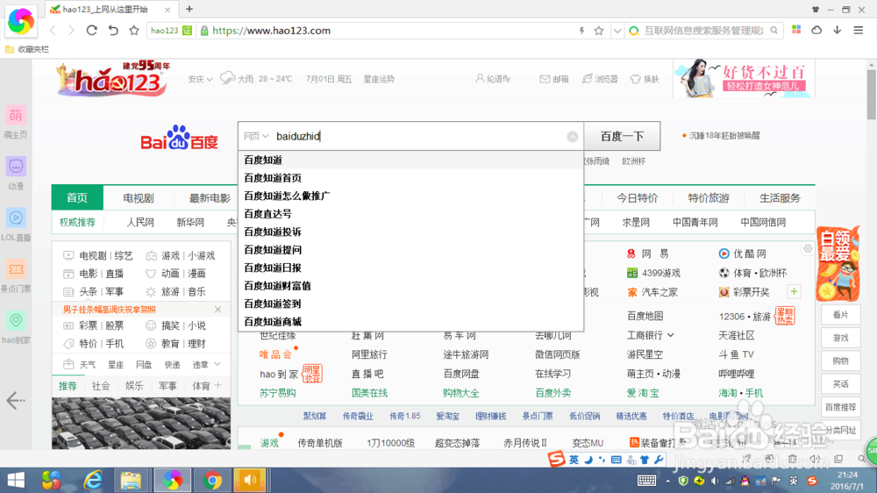The width and height of the screenshot is (877, 493).
Task: Expand the 网页 search type dropdown
Action: point(256,136)
